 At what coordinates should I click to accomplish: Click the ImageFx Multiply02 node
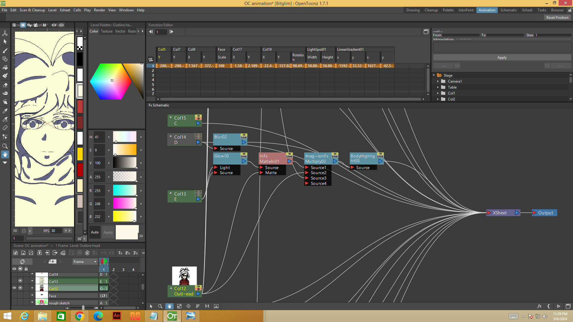(x=321, y=159)
